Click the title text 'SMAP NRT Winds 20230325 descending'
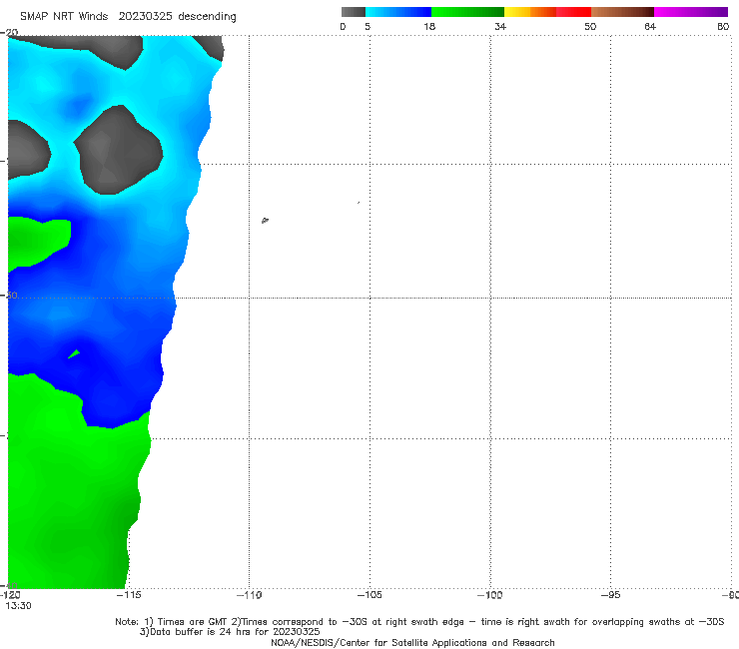Viewport: 739px width, 649px height. coord(128,16)
